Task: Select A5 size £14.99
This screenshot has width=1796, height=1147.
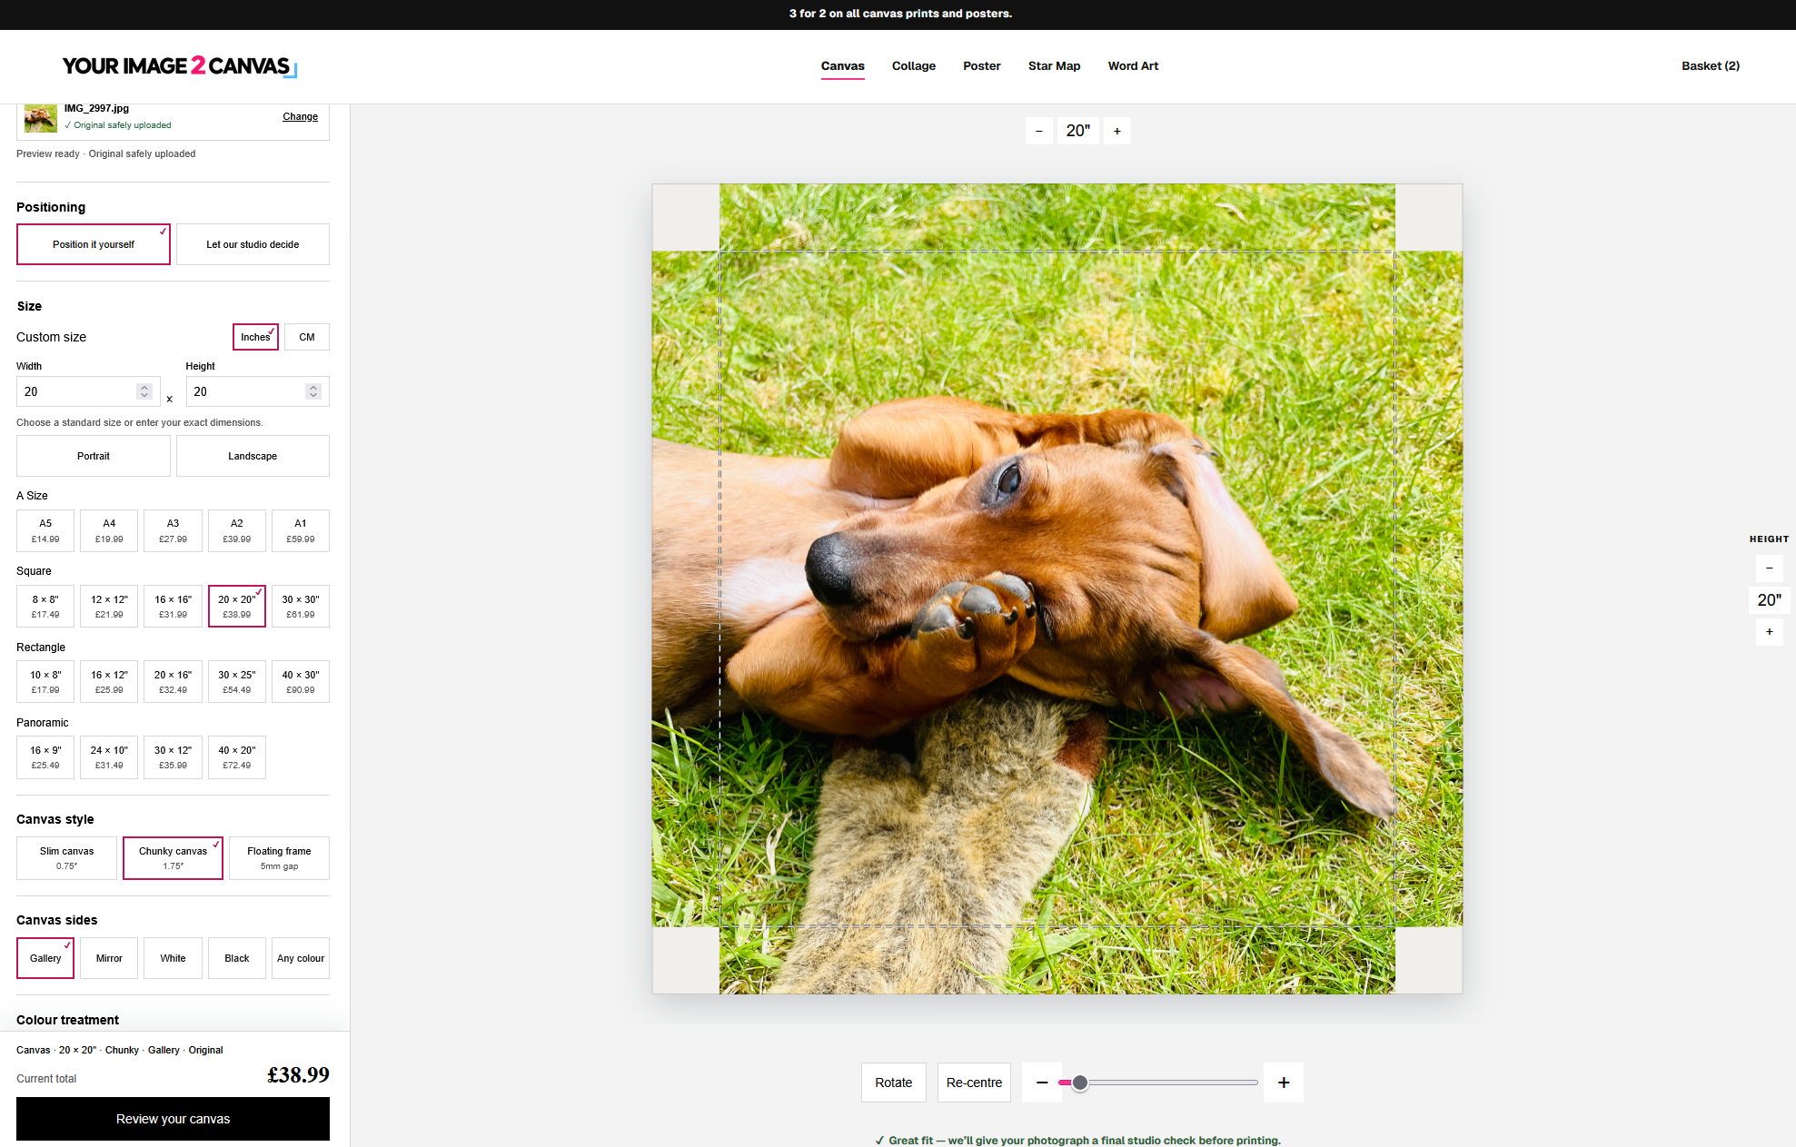Action: tap(45, 530)
